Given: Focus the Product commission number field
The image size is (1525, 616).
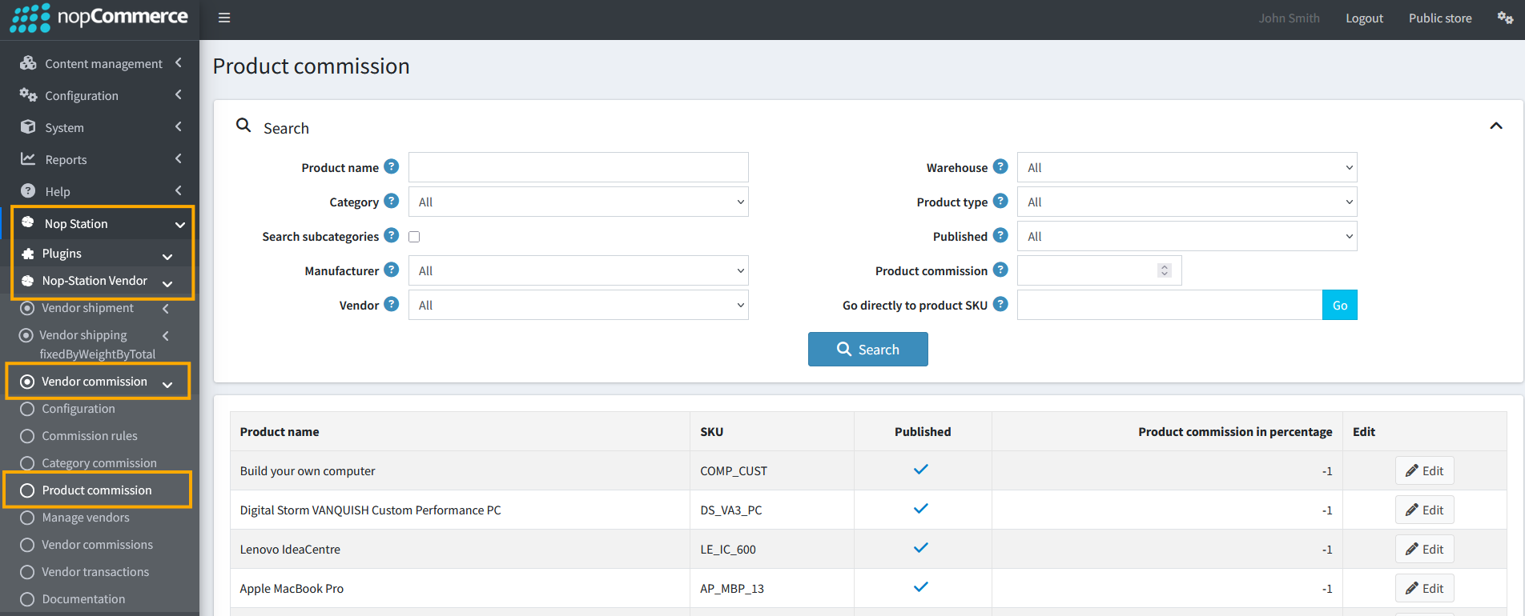Looking at the screenshot, I should [1099, 270].
